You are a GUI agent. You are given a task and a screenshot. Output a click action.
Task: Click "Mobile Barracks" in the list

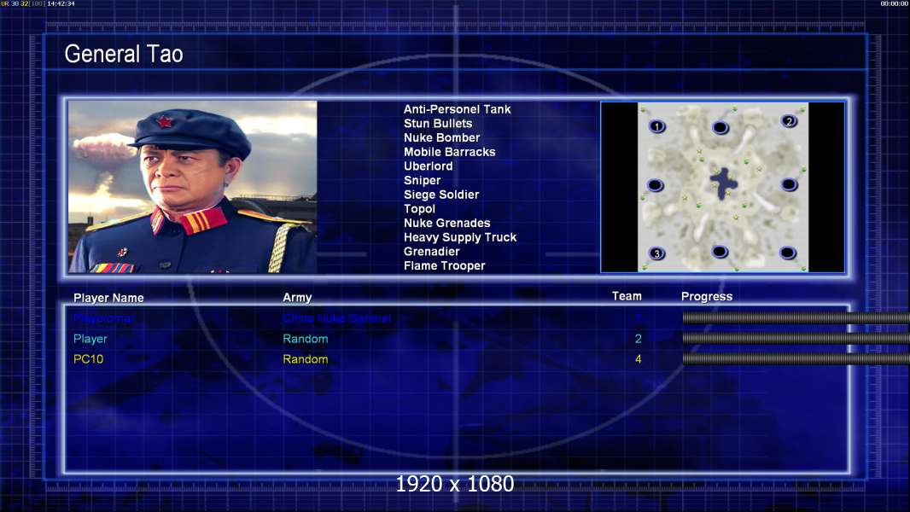point(450,152)
